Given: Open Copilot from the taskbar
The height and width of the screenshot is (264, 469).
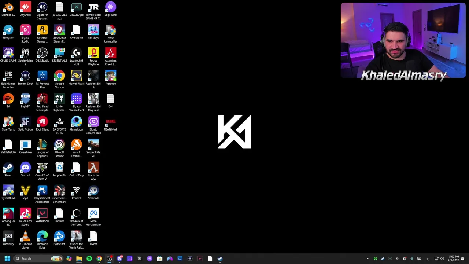Looking at the screenshot, I should (x=69, y=258).
